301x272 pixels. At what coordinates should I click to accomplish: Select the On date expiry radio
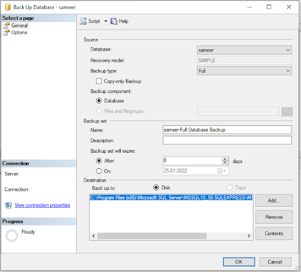pyautogui.click(x=99, y=171)
